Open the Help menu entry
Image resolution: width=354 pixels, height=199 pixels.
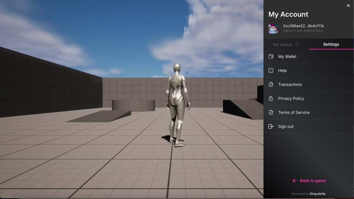tap(282, 70)
